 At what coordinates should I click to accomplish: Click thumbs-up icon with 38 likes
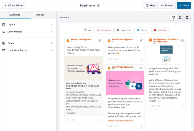pos(150,106)
